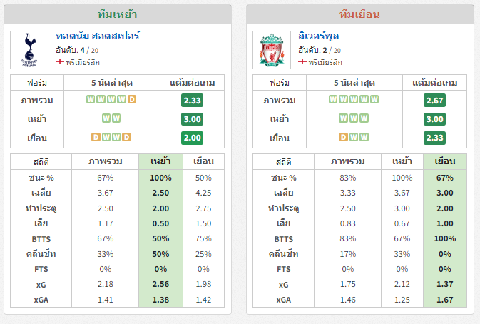
Task: Click England flag icon under Tottenham
Action: tap(60, 62)
